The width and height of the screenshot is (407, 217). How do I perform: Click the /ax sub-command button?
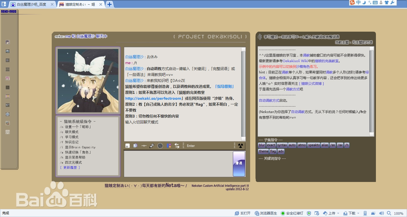[x=340, y=145]
